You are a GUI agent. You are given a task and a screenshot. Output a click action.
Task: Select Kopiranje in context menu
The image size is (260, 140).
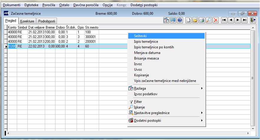click(166, 75)
